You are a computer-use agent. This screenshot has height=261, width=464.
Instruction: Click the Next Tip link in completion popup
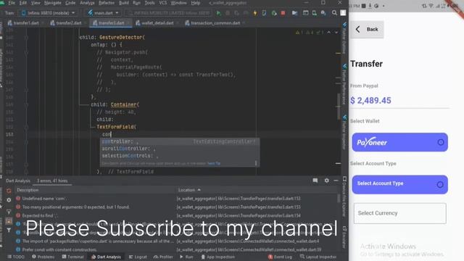pos(214,163)
